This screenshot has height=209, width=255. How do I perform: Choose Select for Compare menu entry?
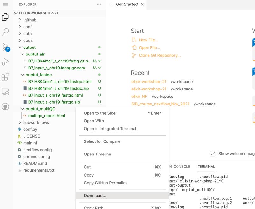122,141
